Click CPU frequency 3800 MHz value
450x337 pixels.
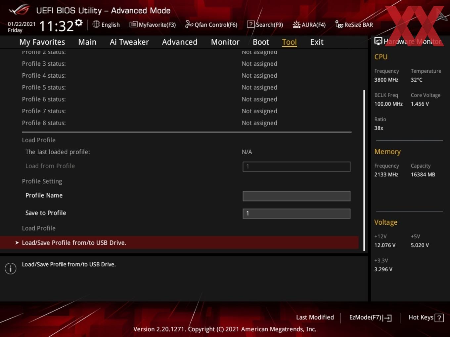point(386,80)
